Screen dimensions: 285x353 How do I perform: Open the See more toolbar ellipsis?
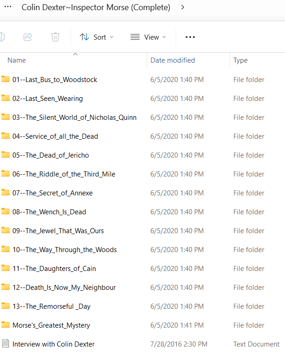(190, 37)
